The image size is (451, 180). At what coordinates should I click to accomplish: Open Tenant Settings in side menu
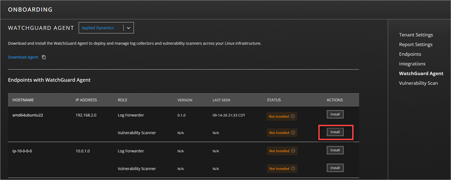(x=416, y=35)
